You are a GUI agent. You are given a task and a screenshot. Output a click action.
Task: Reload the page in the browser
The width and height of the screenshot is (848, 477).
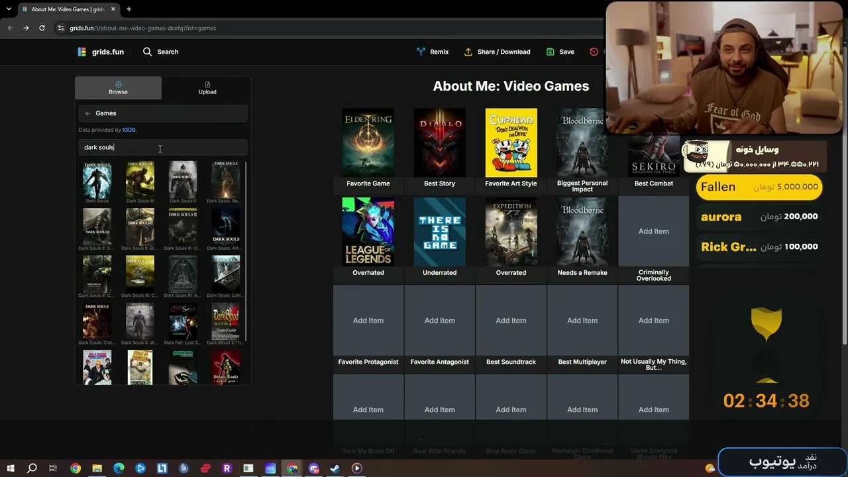42,28
